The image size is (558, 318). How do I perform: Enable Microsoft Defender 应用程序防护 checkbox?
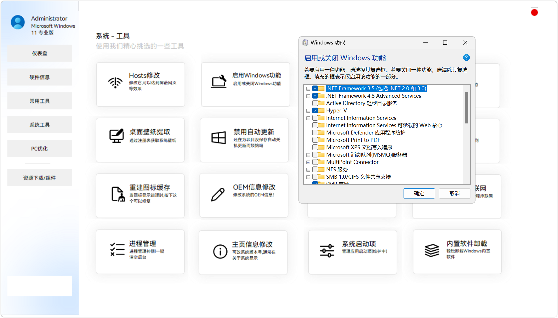point(315,133)
